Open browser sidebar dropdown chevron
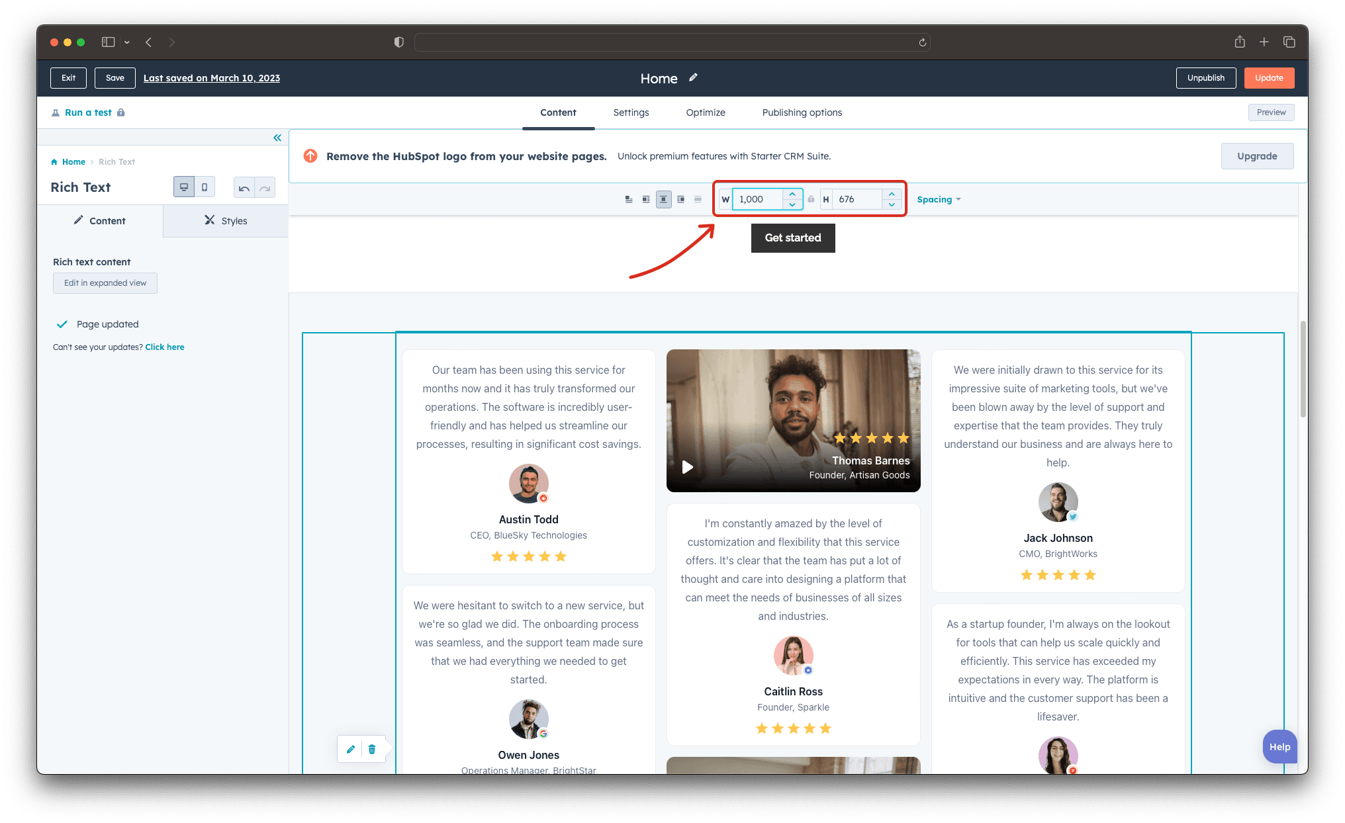The image size is (1345, 823). [127, 42]
